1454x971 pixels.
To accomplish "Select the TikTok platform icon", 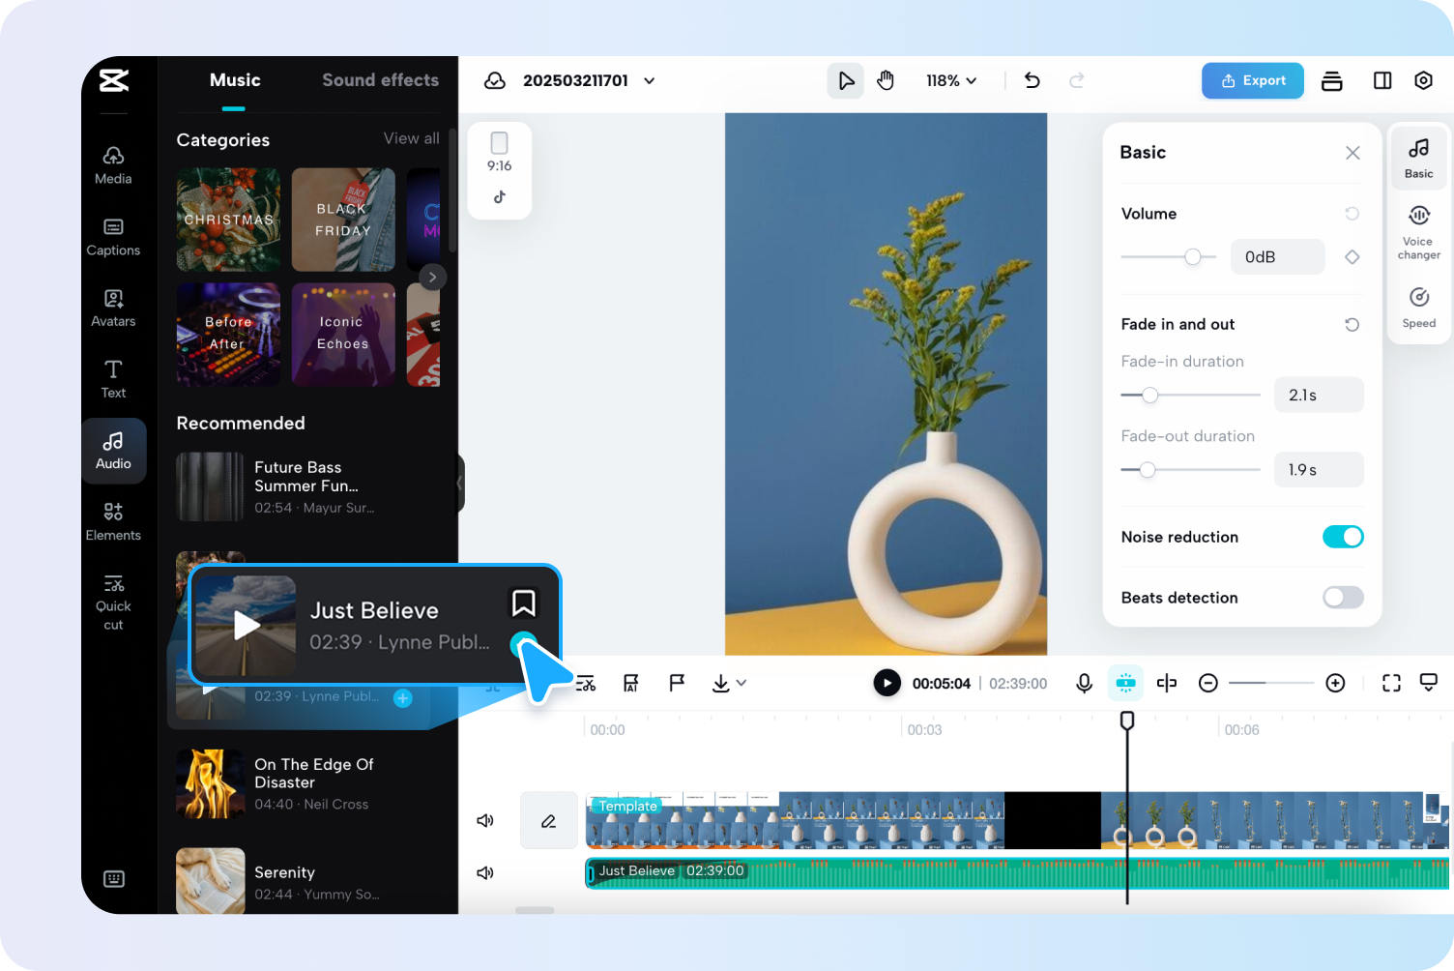I will coord(499,197).
